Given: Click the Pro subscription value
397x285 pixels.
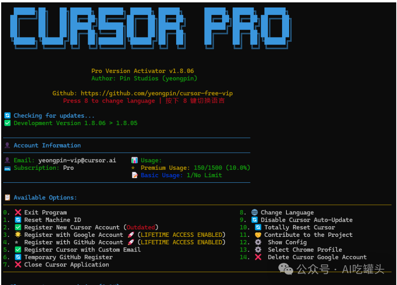Looking at the screenshot, I should click(x=68, y=168).
